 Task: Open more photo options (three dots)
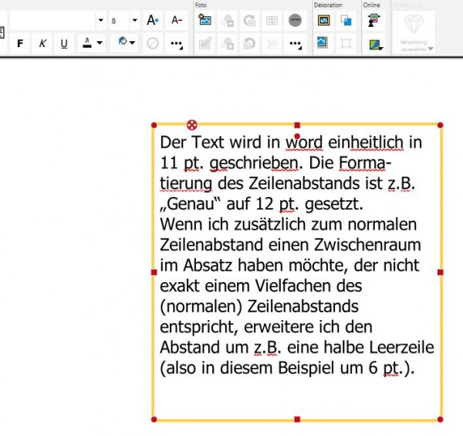pos(295,43)
